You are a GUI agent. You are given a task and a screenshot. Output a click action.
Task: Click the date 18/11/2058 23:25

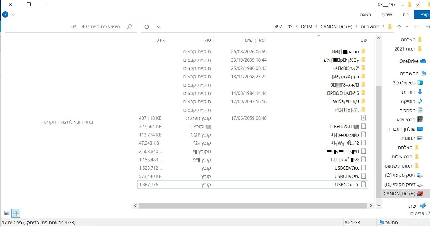(x=249, y=76)
